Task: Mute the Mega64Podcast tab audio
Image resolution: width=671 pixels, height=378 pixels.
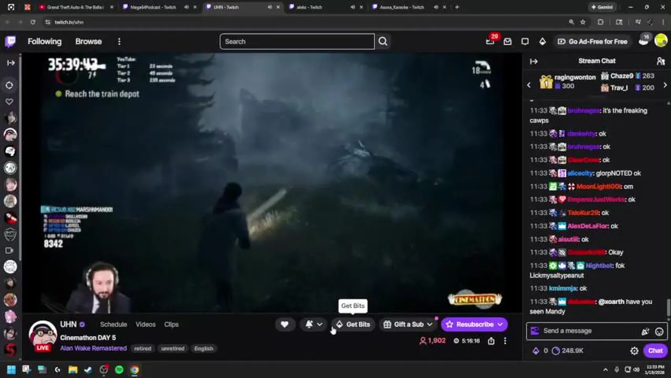Action: point(186,7)
